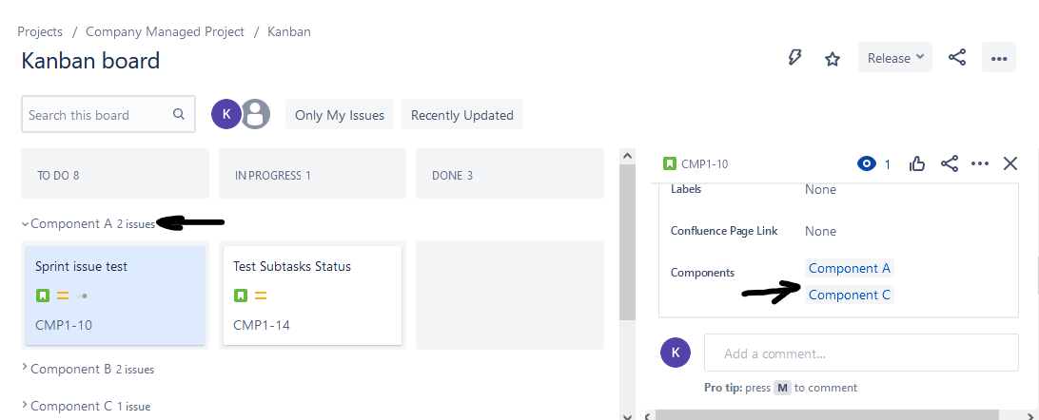Toggle the Only My Issues filter

coord(340,114)
